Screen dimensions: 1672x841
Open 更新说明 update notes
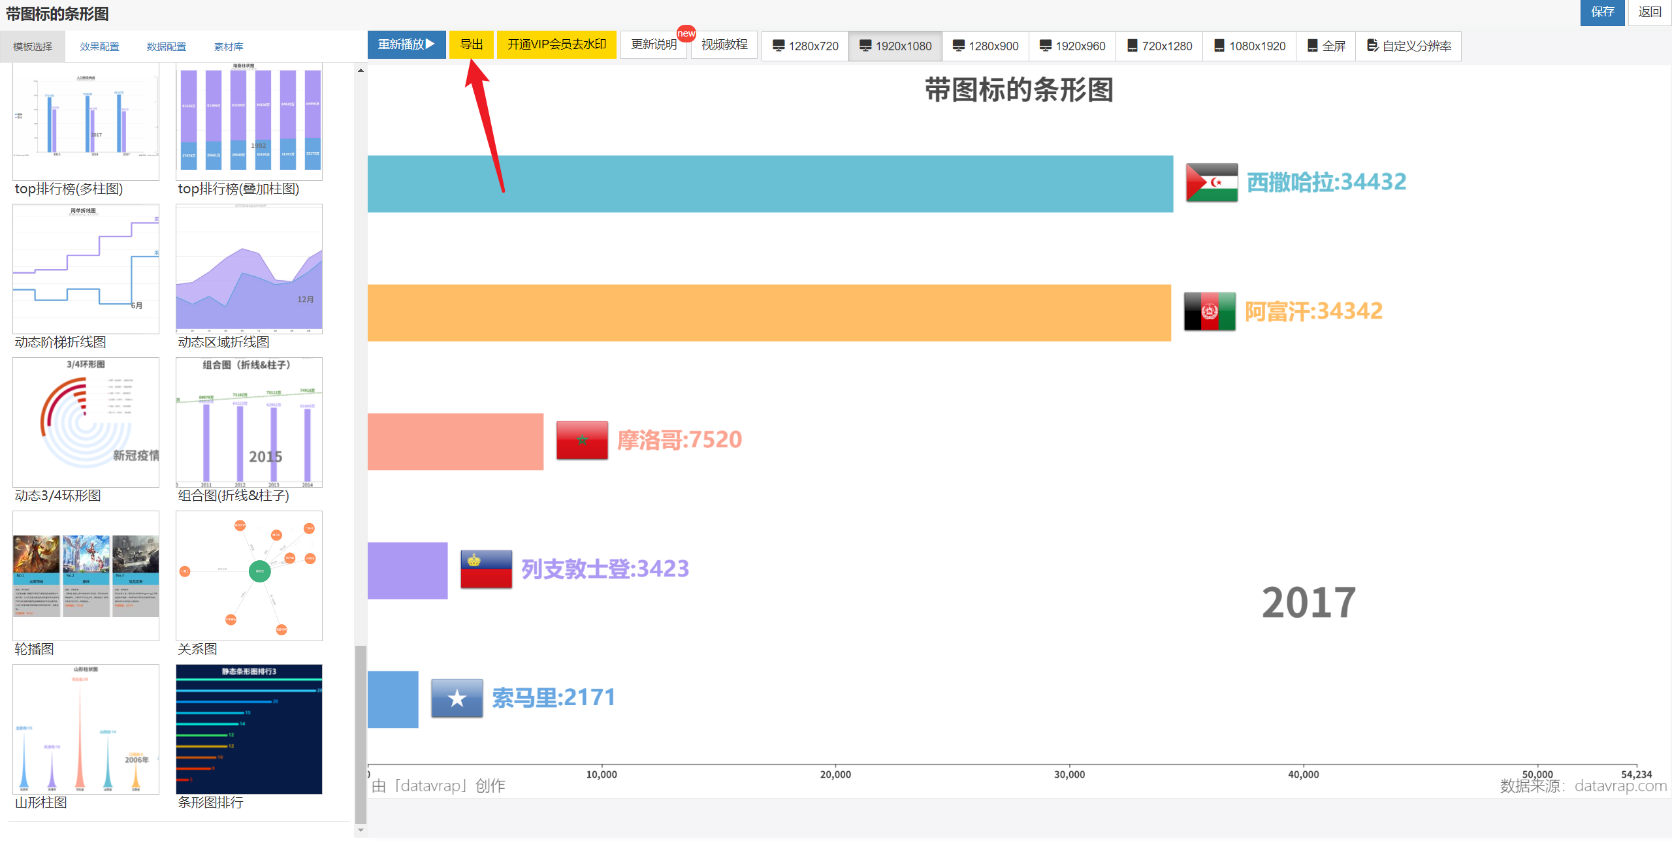click(653, 44)
